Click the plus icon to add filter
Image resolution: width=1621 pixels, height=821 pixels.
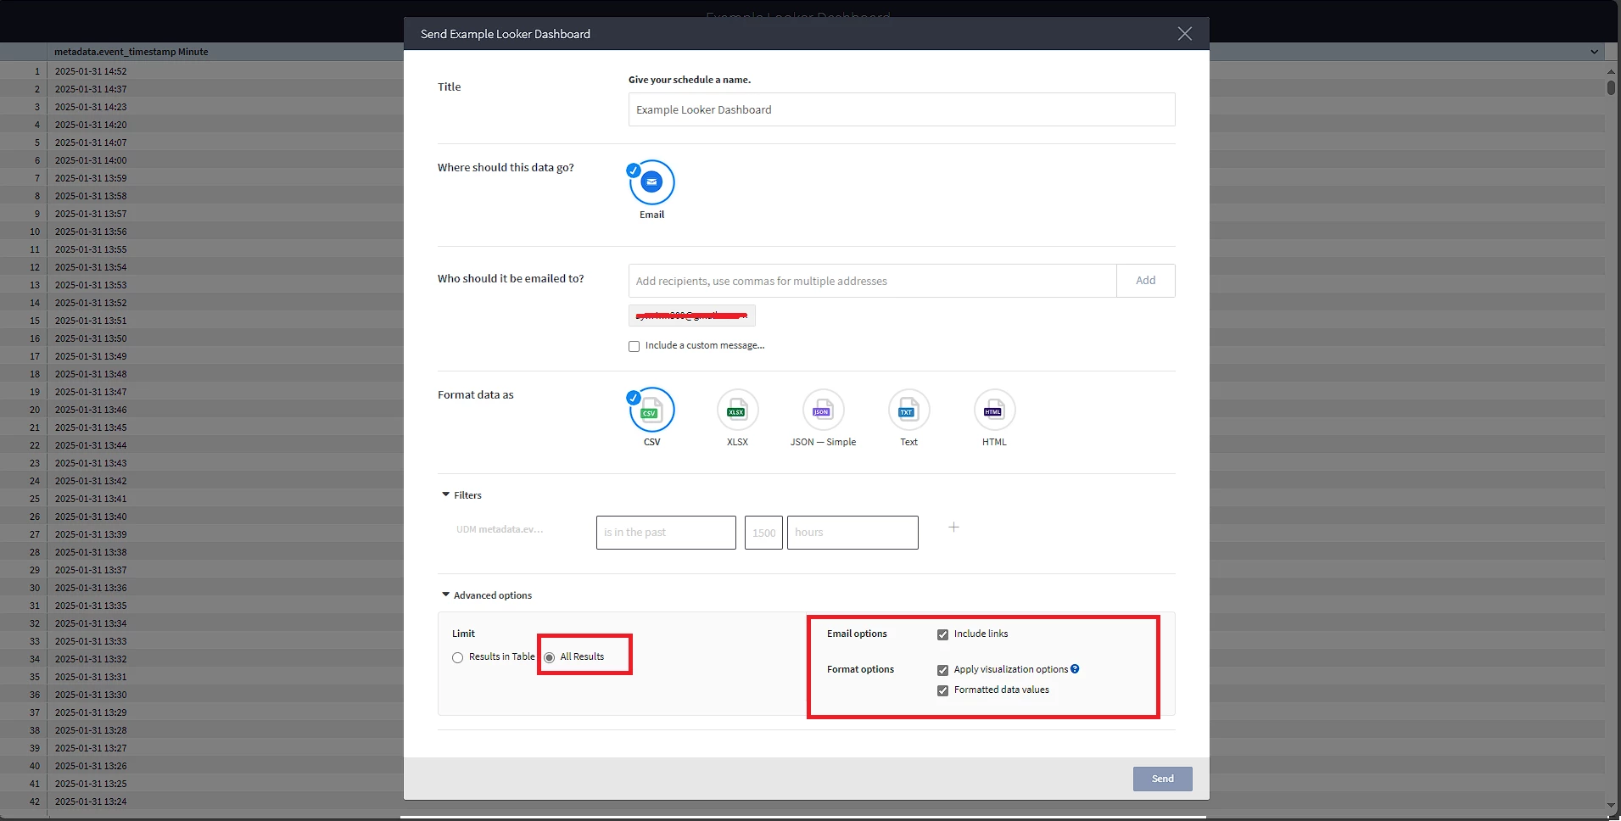click(953, 528)
